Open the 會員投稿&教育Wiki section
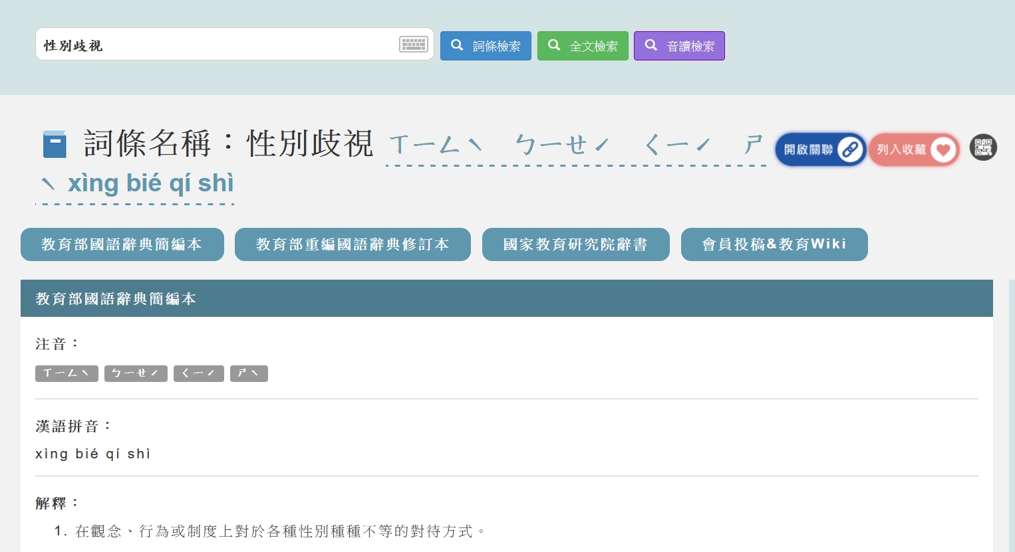This screenshot has width=1015, height=552. (774, 244)
